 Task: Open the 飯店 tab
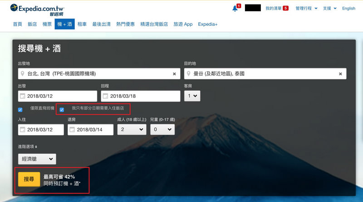tap(32, 24)
